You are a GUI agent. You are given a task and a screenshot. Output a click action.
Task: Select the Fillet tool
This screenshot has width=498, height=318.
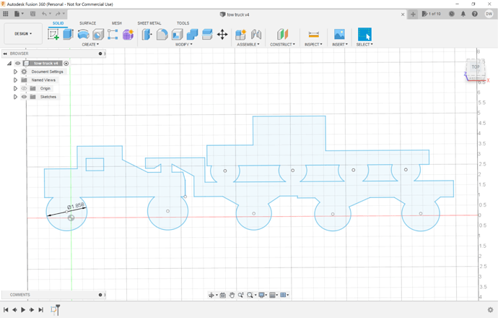click(162, 35)
